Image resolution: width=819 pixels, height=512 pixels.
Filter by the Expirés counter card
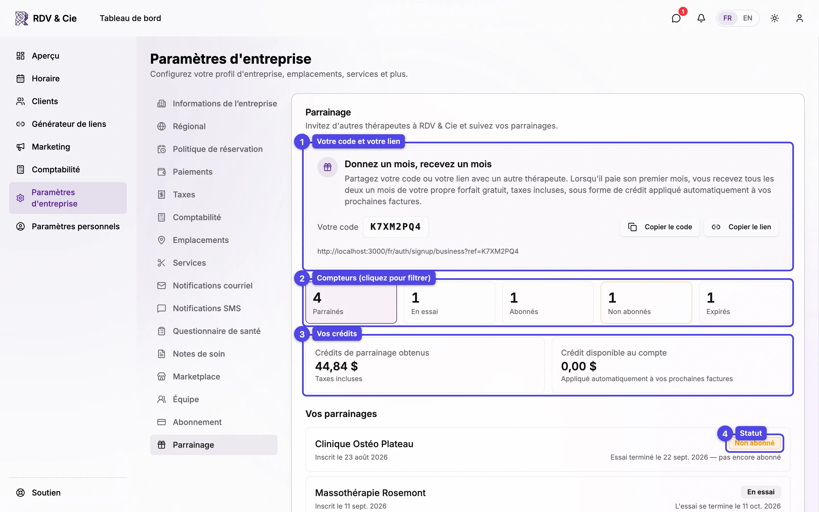pos(744,303)
